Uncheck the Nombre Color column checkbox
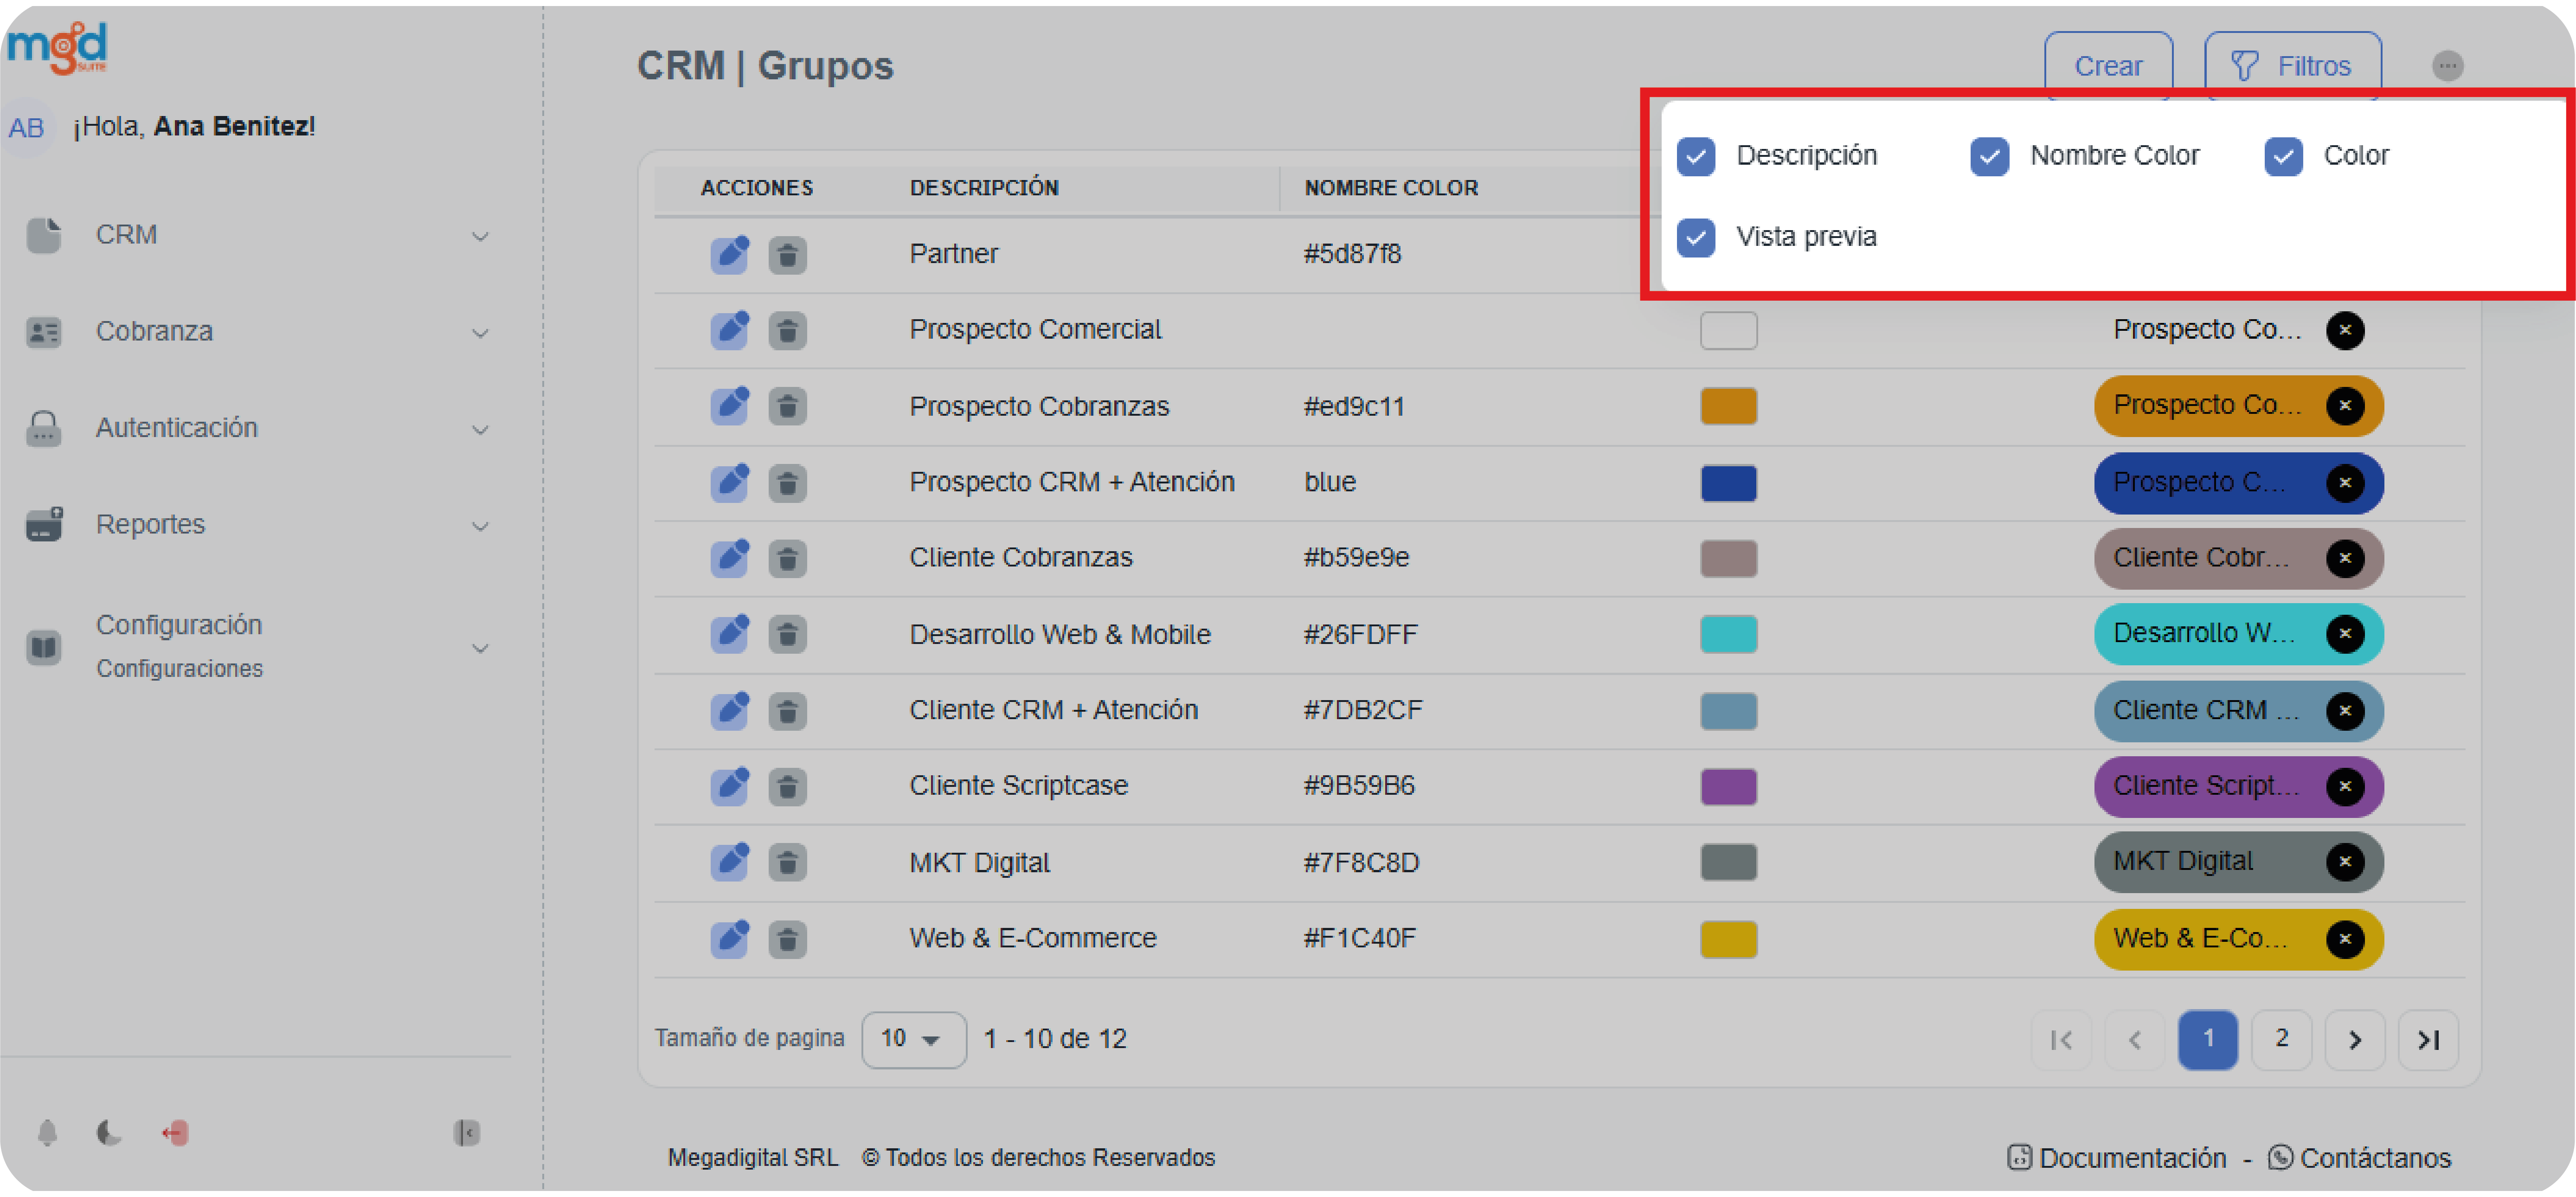The height and width of the screenshot is (1197, 2576). [1989, 157]
